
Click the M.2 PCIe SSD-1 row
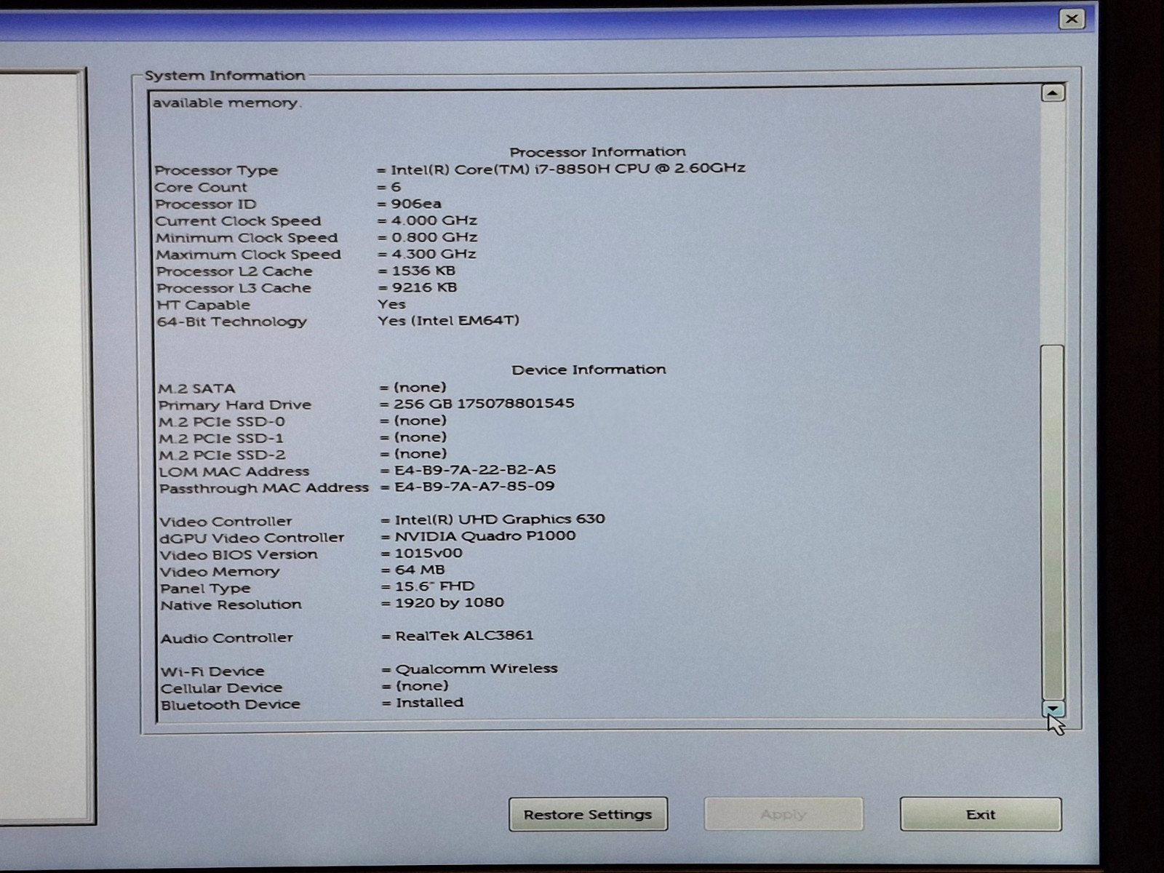tap(303, 438)
